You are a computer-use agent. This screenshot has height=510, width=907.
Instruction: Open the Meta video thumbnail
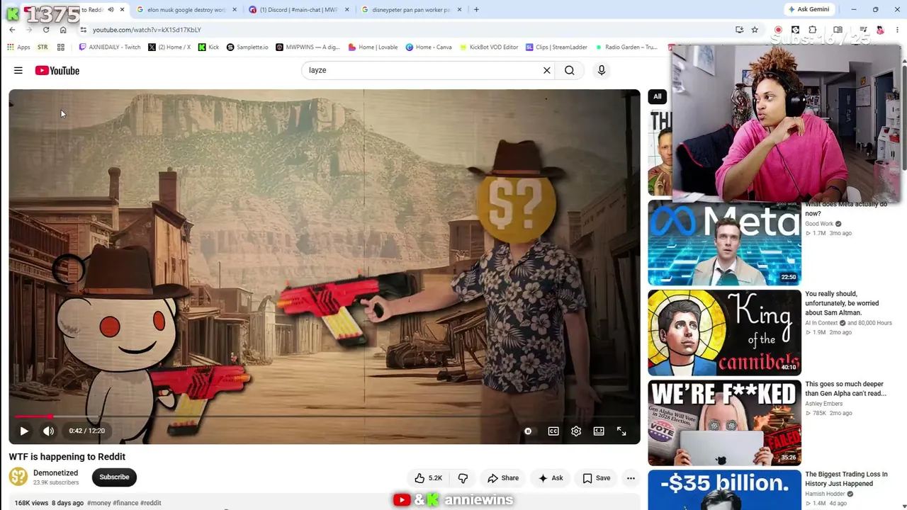[724, 242]
